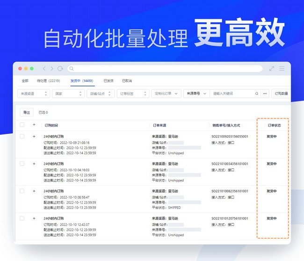Switch to the 已发货 tab
304x261 pixels.
109,80
